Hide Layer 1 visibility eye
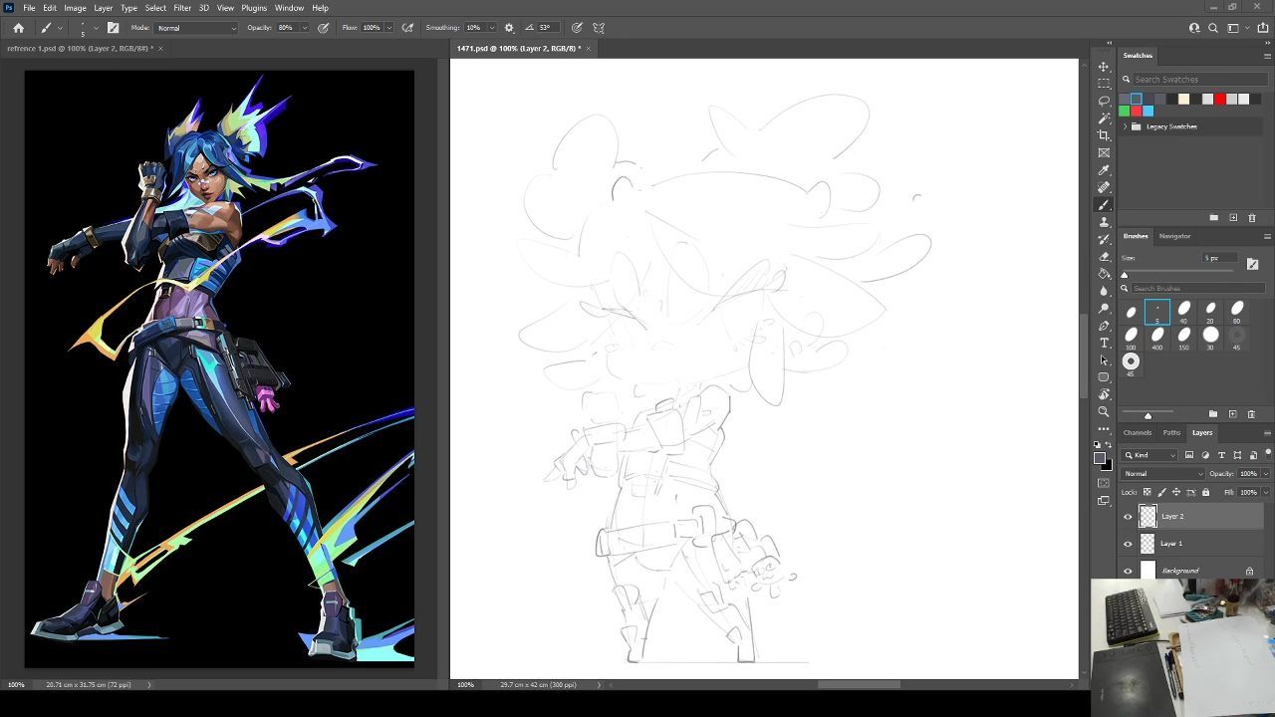This screenshot has width=1275, height=717. [x=1128, y=544]
